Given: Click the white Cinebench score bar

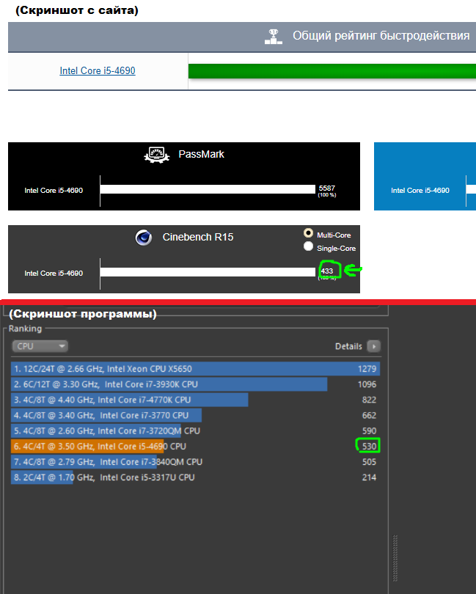Looking at the screenshot, I should click(x=208, y=272).
